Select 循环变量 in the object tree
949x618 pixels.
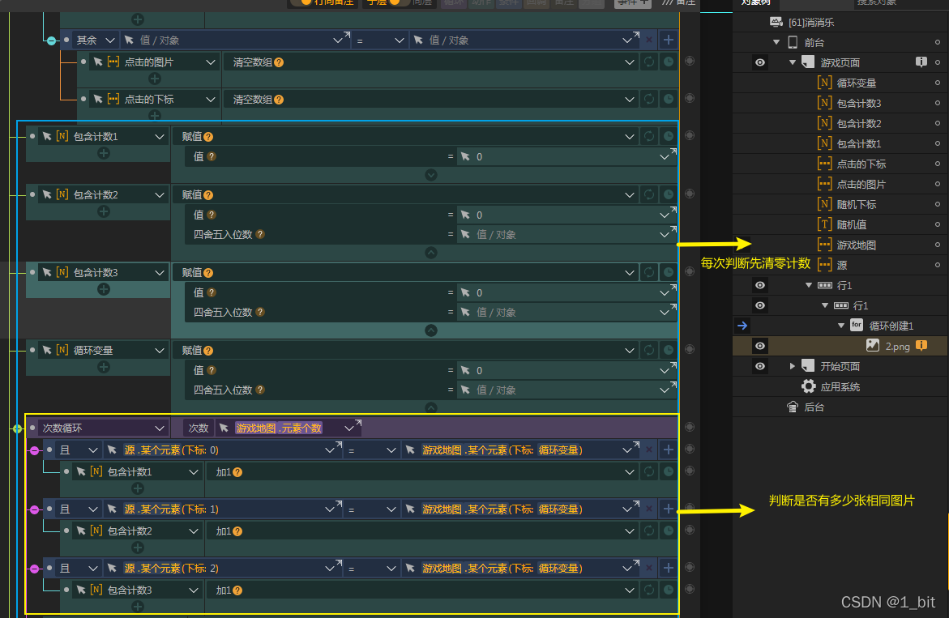pyautogui.click(x=856, y=83)
